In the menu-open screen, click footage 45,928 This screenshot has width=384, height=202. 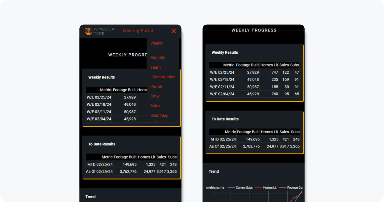pyautogui.click(x=130, y=119)
